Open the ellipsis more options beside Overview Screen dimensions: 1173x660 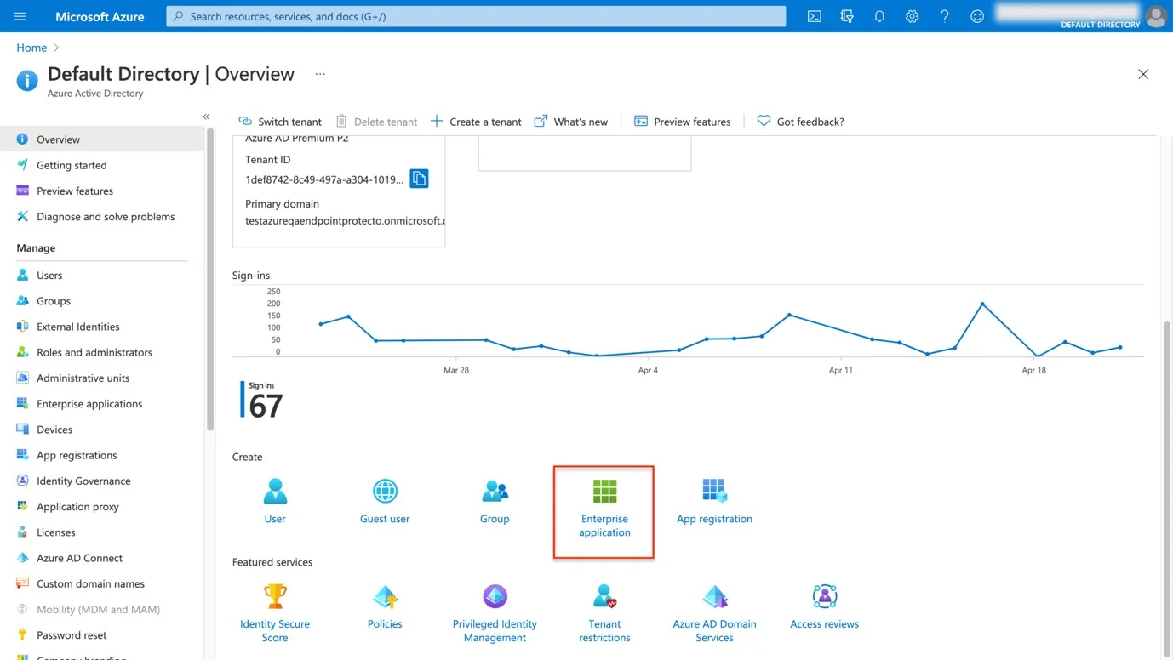tap(320, 74)
